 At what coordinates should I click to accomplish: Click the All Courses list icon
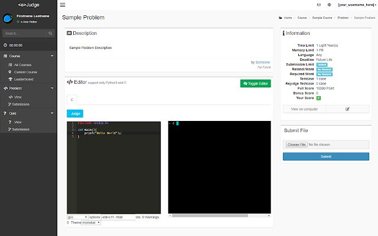click(x=10, y=65)
